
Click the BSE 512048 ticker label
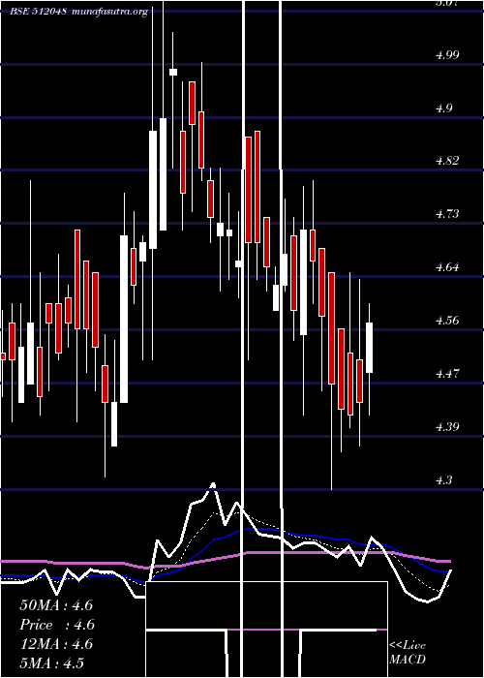pyautogui.click(x=39, y=12)
